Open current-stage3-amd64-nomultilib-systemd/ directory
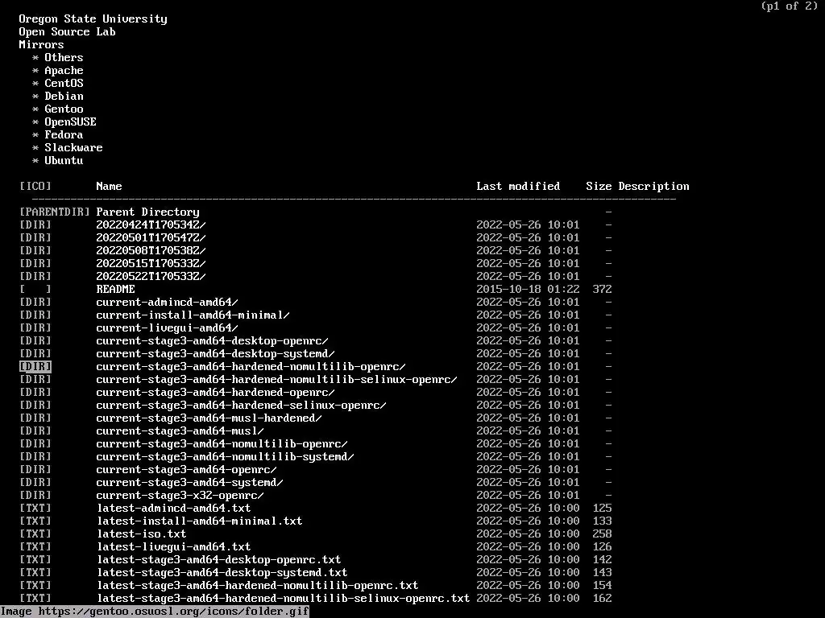825x618 pixels. click(x=226, y=457)
